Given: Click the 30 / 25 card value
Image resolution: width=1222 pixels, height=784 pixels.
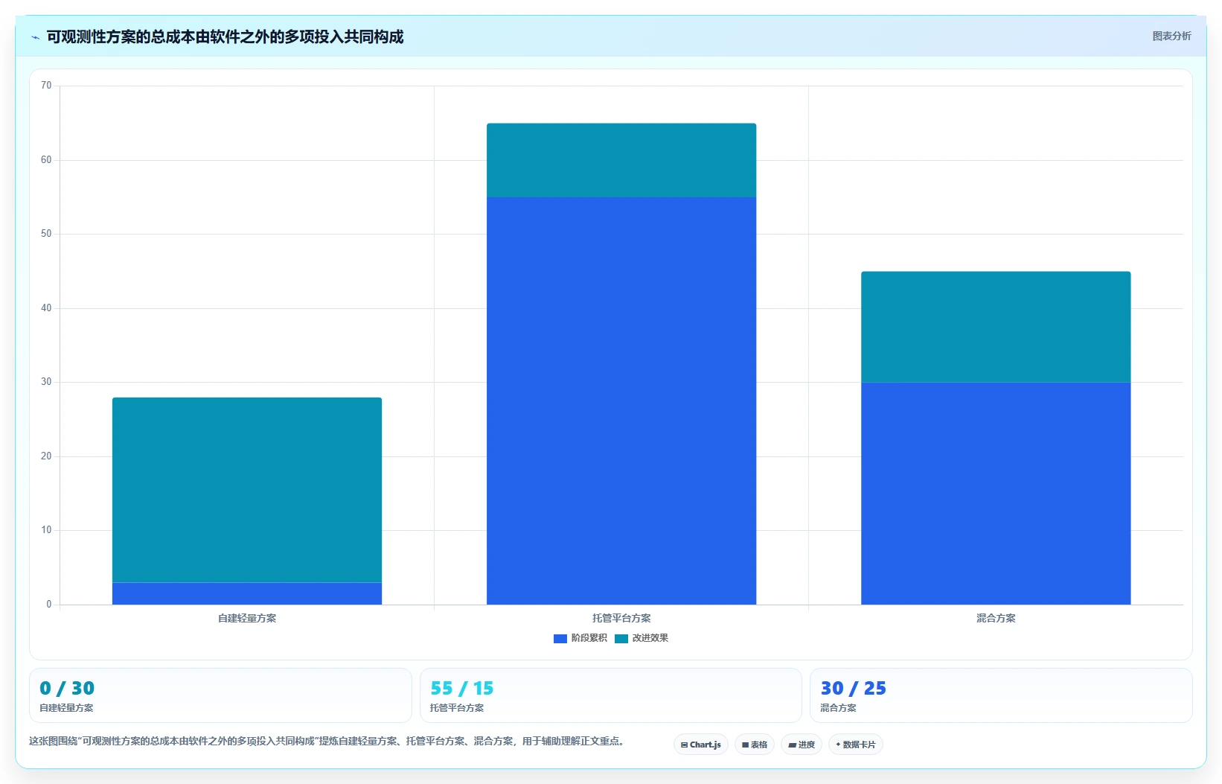Looking at the screenshot, I should point(853,688).
